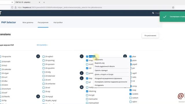Click the shield tracking protection icon
This screenshot has height=104, width=185.
pyautogui.click(x=12, y=8)
